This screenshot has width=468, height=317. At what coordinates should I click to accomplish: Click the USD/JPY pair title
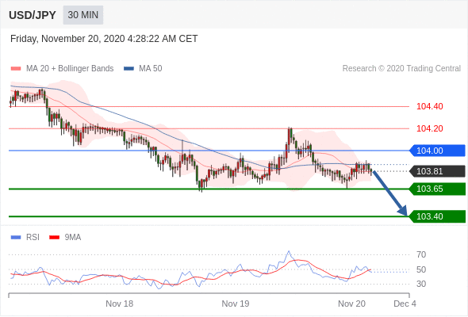(33, 15)
